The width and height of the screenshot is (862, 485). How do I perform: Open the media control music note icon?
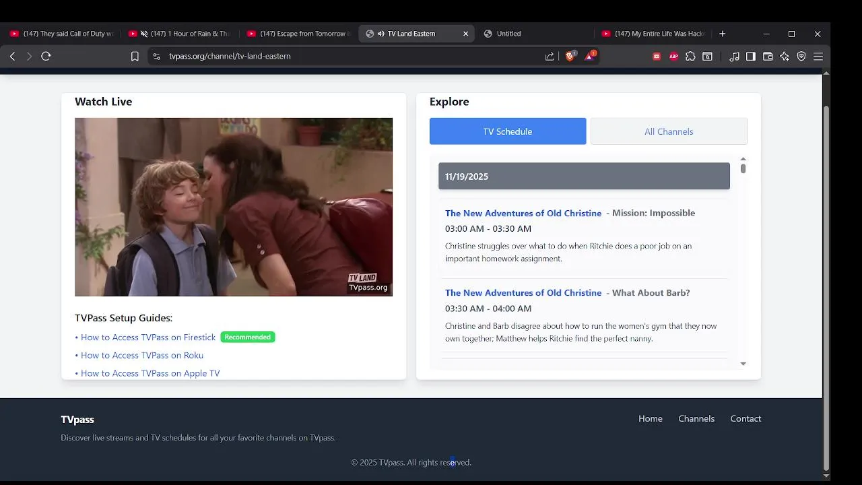734,57
